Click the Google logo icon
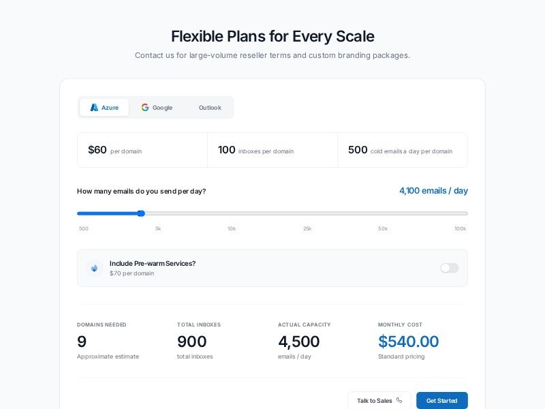Viewport: 545px width, 409px height. point(145,108)
